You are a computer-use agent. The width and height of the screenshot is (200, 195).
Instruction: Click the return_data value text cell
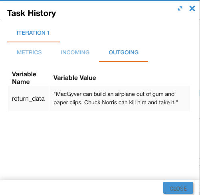coord(120,98)
